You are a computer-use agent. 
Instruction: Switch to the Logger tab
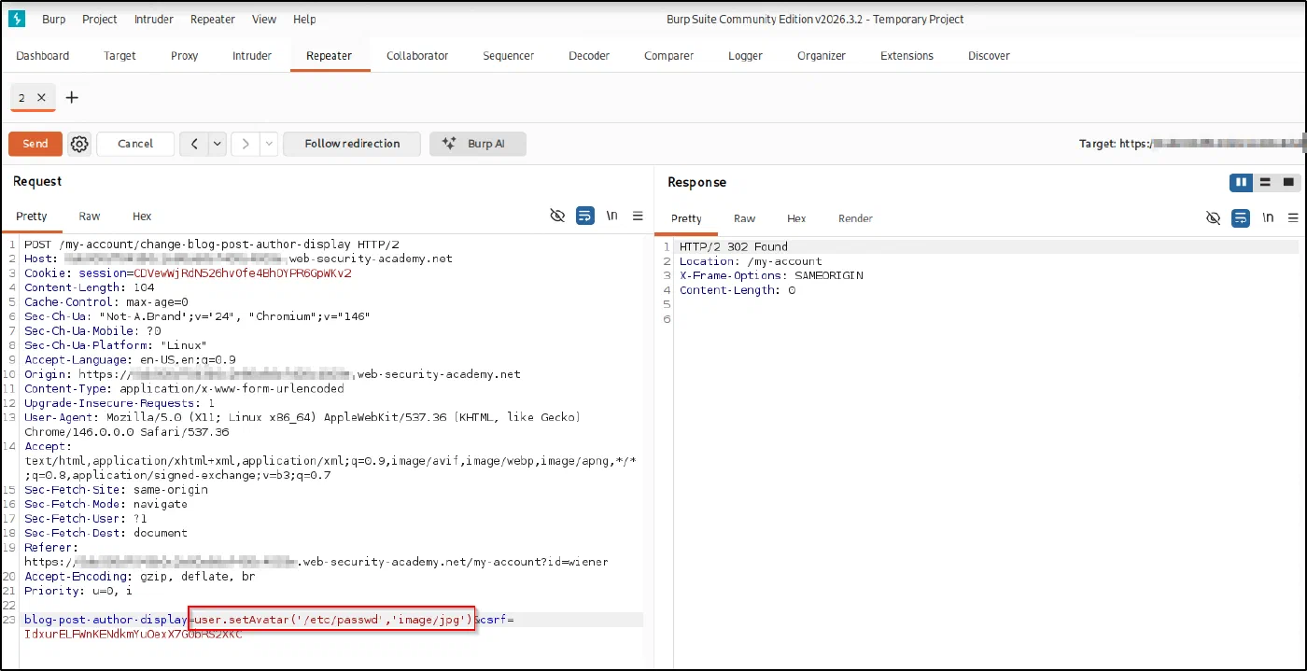pos(746,56)
